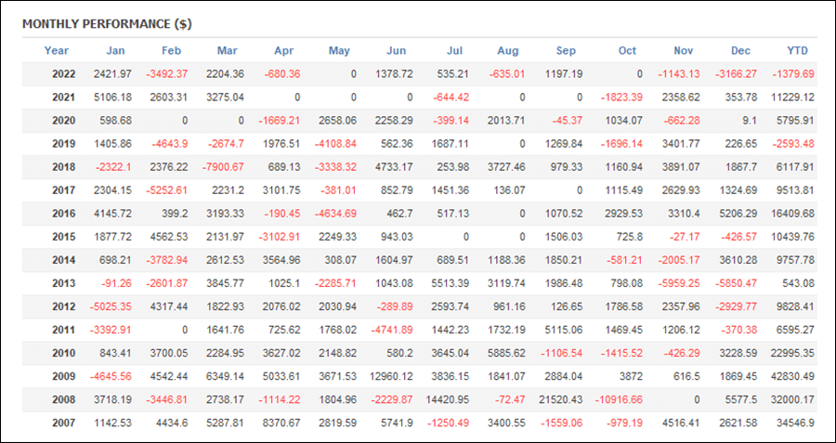Click 2016 YTD value 16409.68
The image size is (836, 443).
pos(793,214)
